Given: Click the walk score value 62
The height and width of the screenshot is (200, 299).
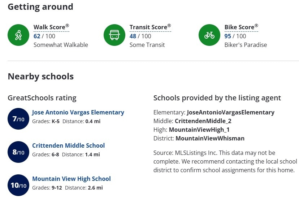Looking at the screenshot, I should (37, 36).
